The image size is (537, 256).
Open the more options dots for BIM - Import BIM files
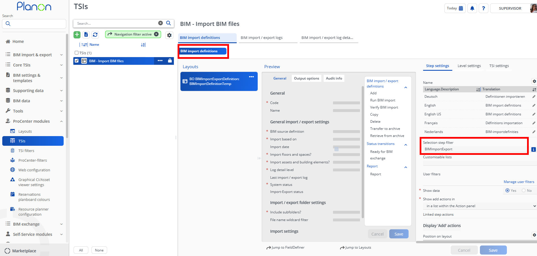160,61
